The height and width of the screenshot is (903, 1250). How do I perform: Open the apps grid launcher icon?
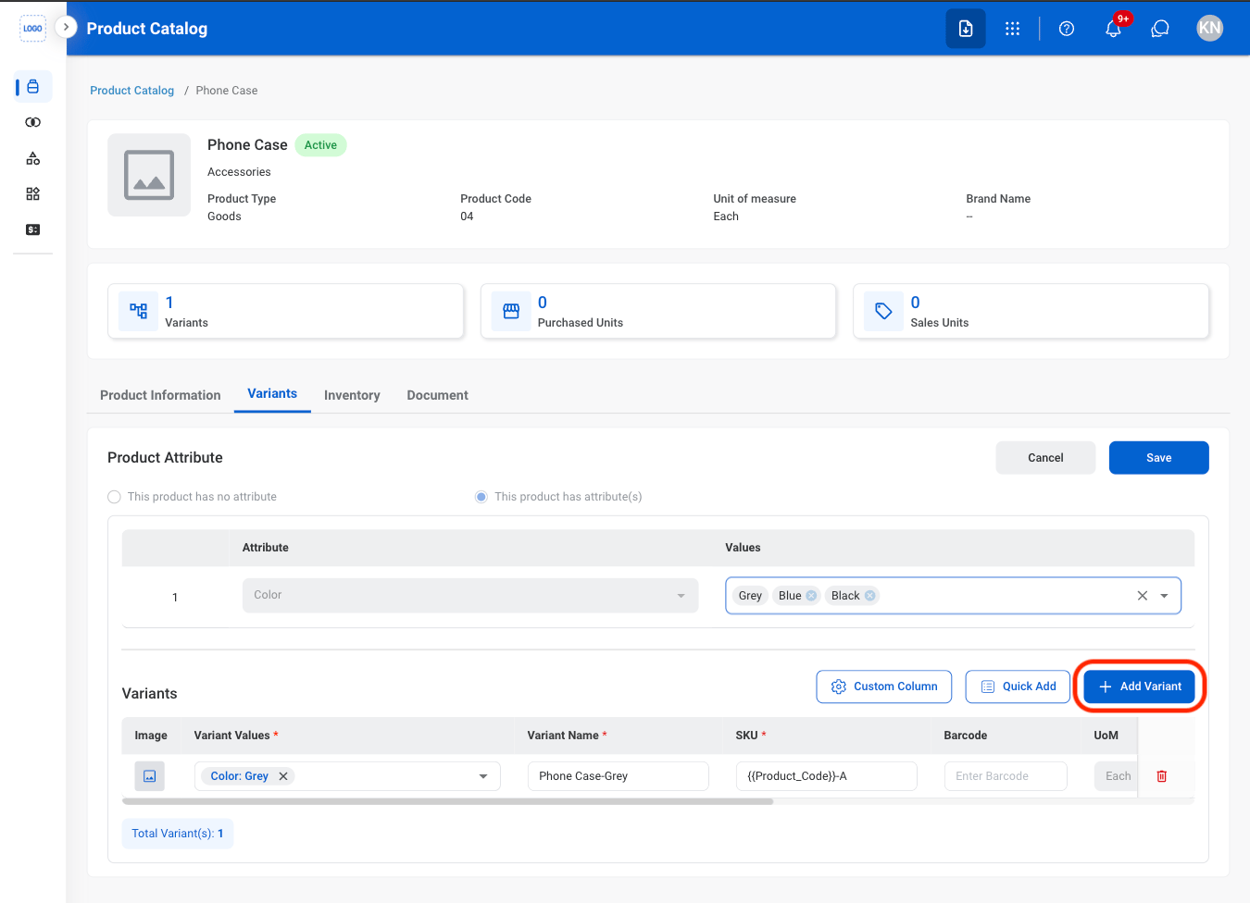pyautogui.click(x=1012, y=29)
